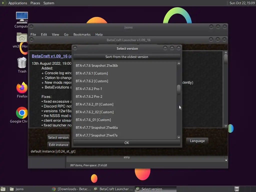Open the Trash desktop icon
This screenshot has height=192, width=256.
point(22,63)
